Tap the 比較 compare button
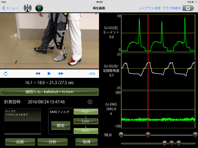The width and height of the screenshot is (198, 148). (20, 142)
